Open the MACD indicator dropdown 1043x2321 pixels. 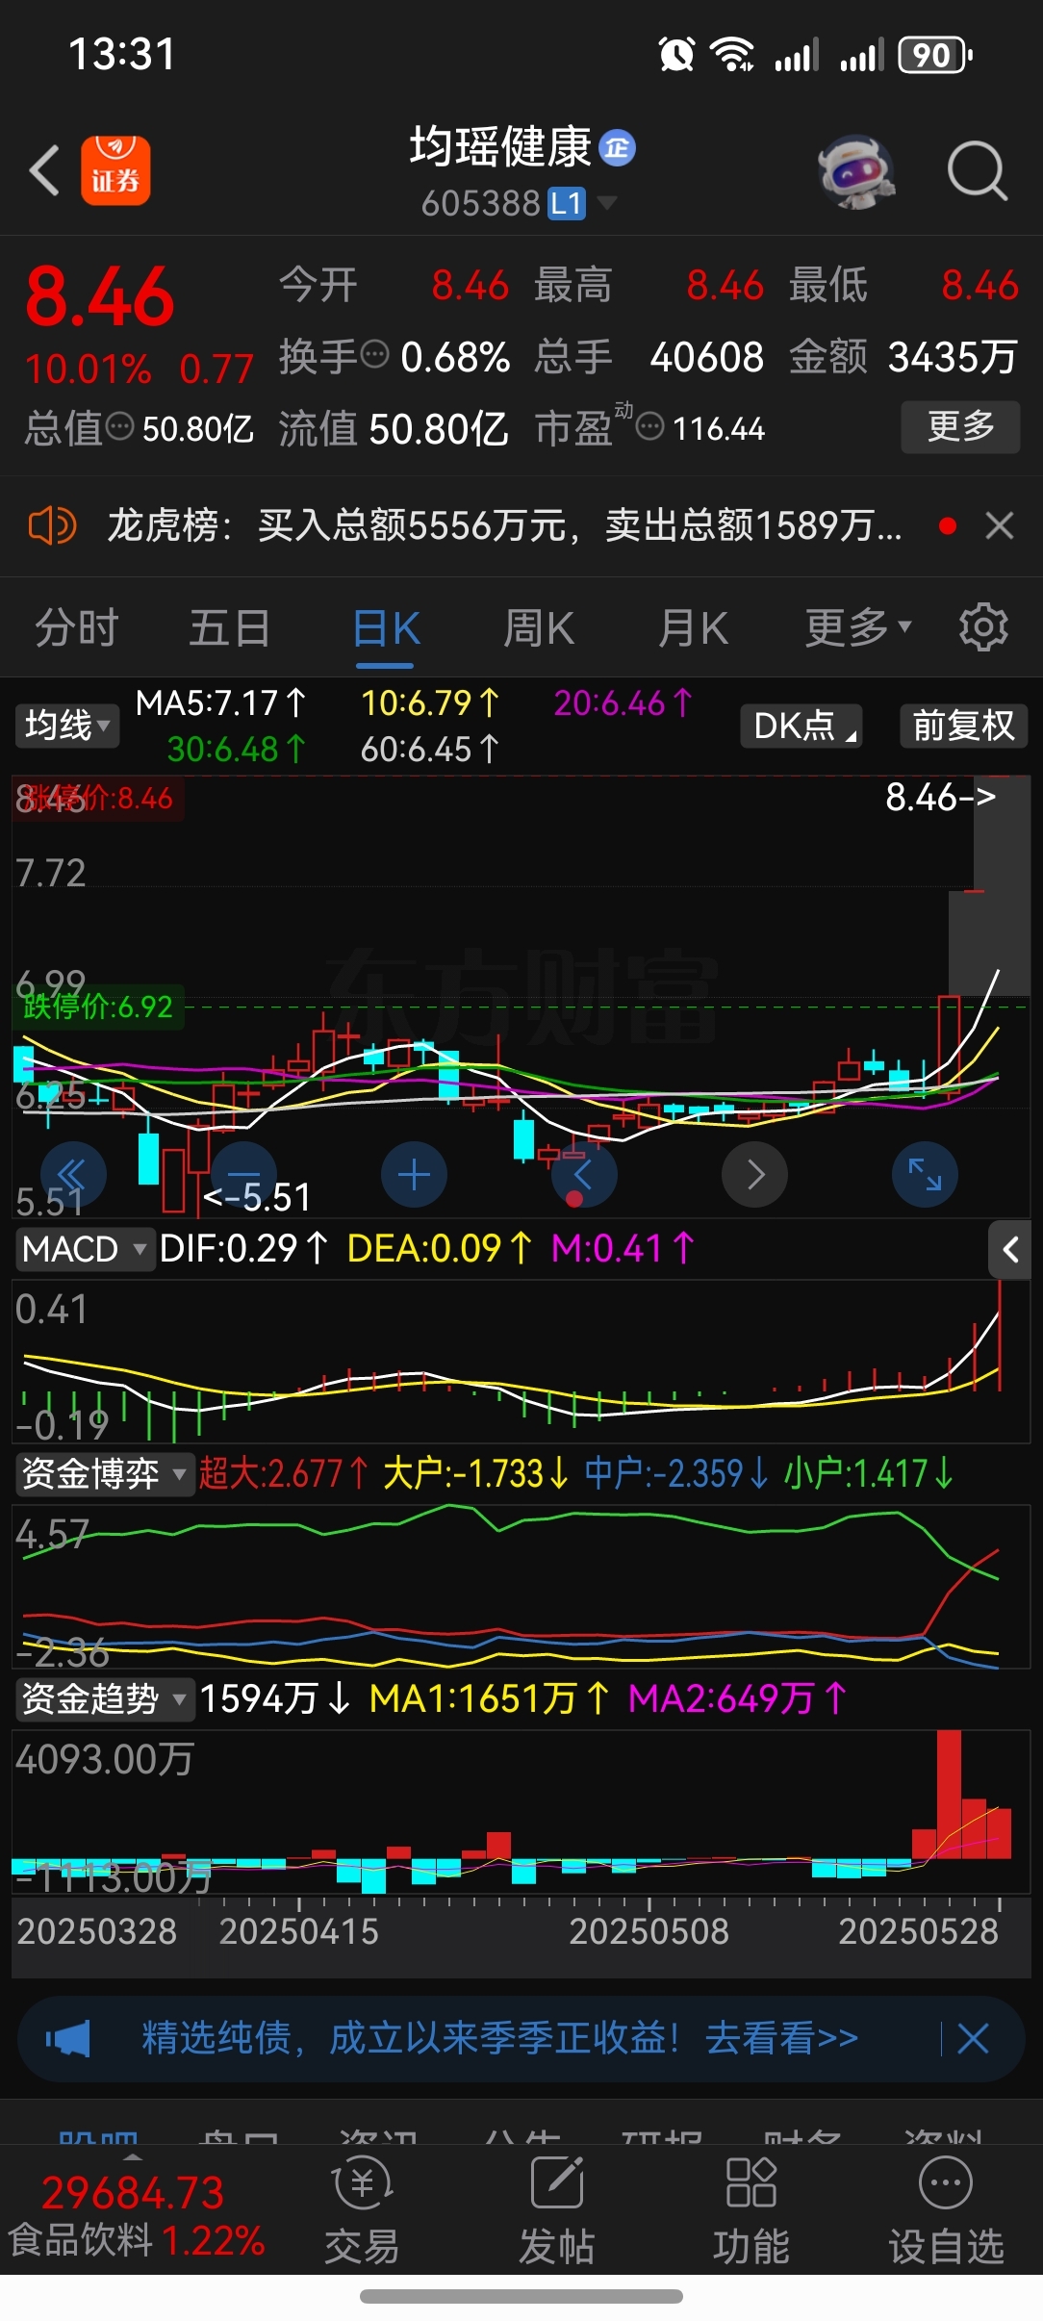coord(85,1249)
